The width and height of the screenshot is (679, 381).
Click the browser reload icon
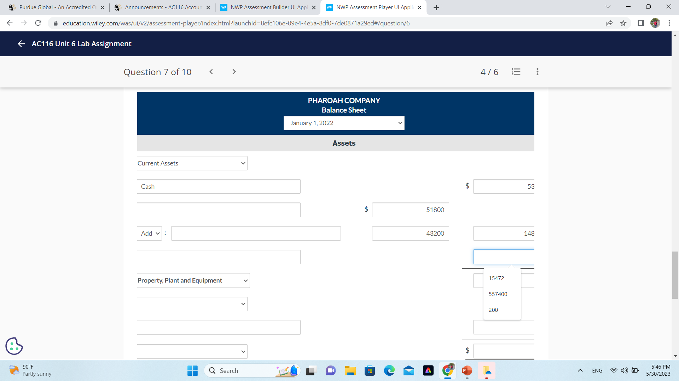[x=38, y=23]
